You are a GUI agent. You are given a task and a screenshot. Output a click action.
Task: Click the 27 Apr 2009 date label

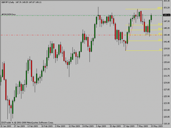[x=129, y=126]
